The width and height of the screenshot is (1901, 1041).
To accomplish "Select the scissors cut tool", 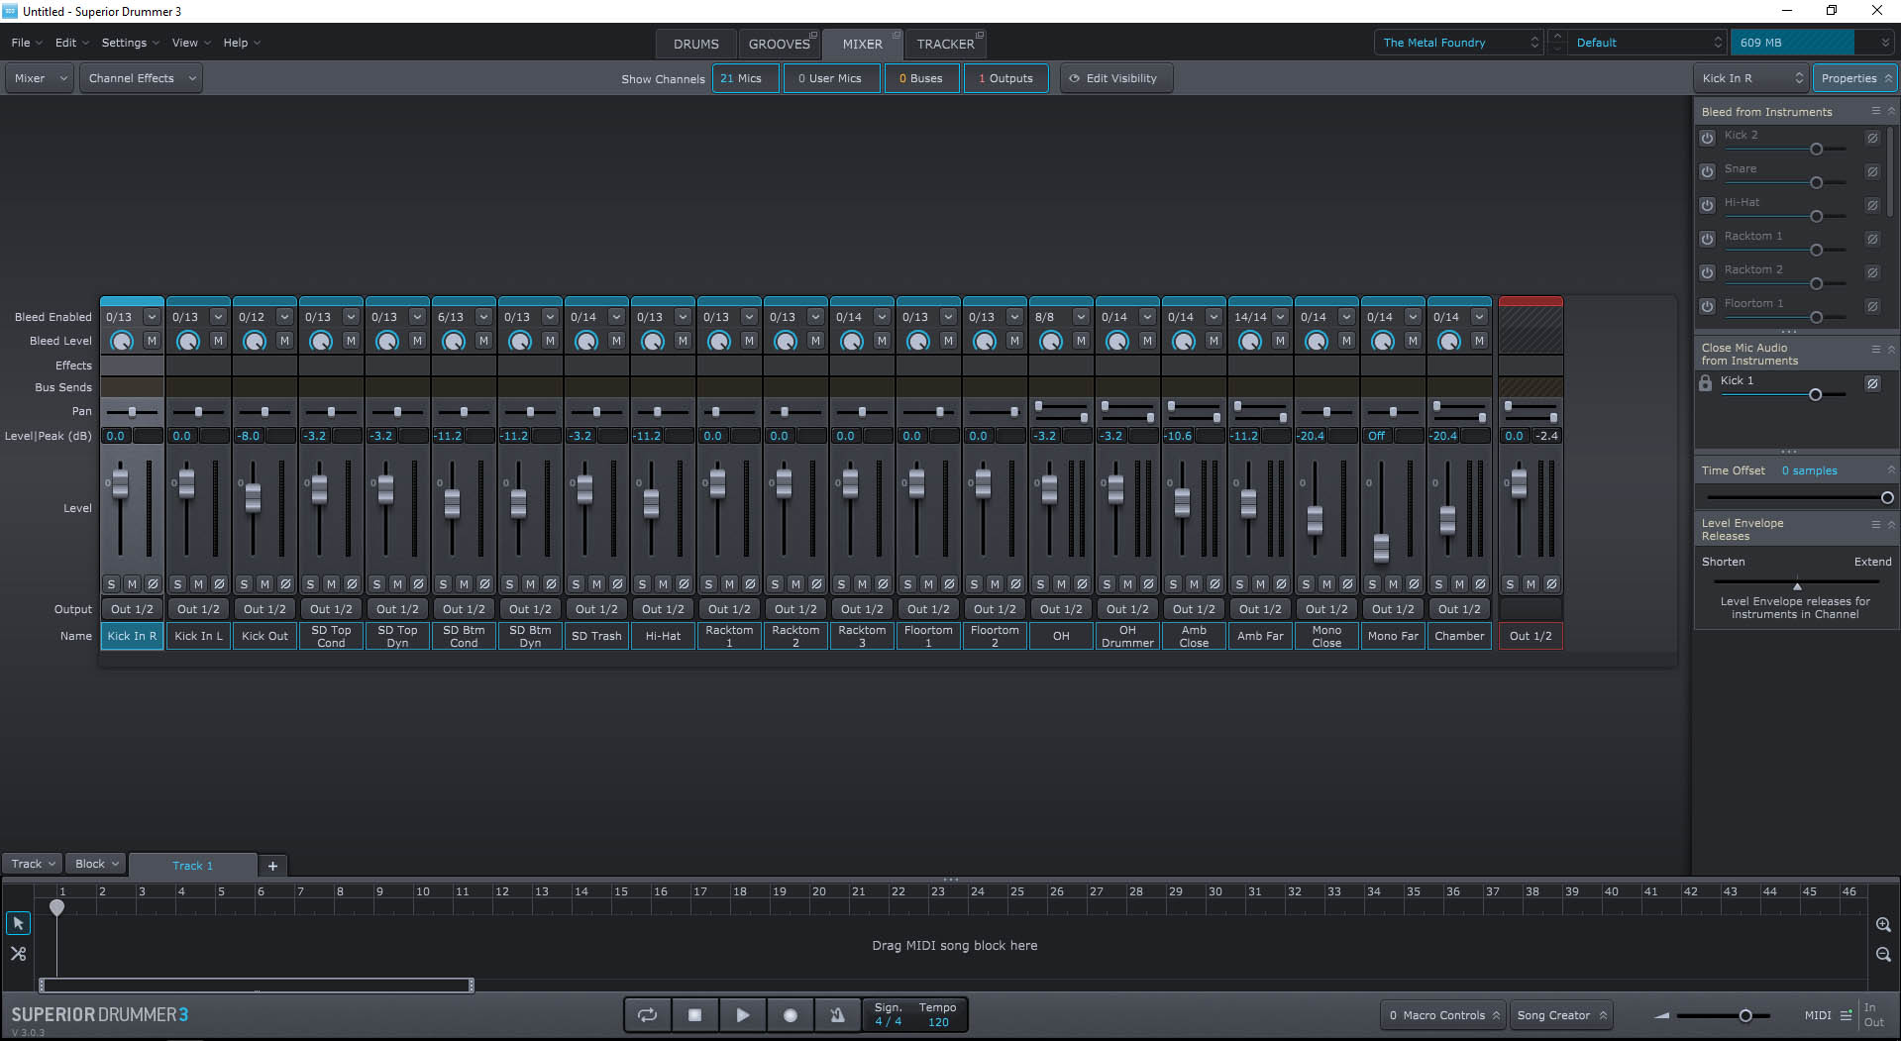I will [18, 954].
